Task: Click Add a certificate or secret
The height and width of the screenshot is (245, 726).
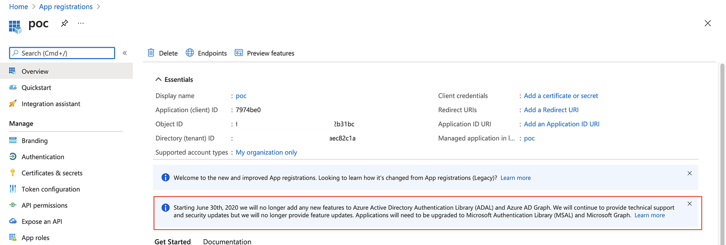Action: [561, 96]
